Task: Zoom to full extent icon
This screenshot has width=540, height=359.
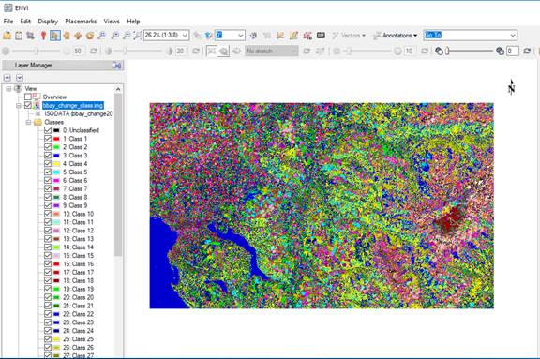Action: (138, 35)
